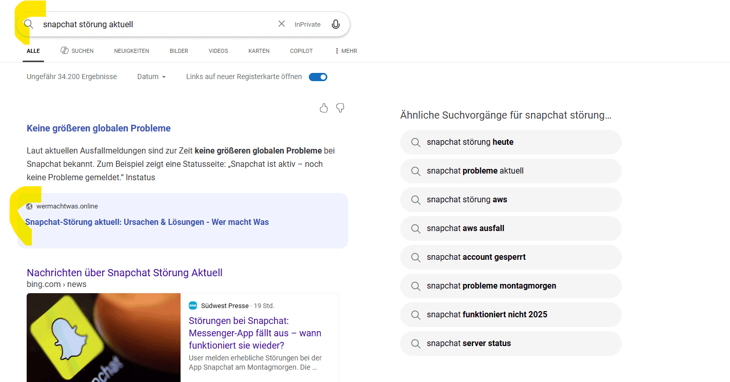Open the NEUIGKEITEN tab
Screen dimensions: 730x382
131,50
